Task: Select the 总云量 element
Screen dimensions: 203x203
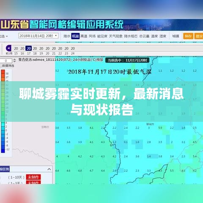Action: coord(144,36)
